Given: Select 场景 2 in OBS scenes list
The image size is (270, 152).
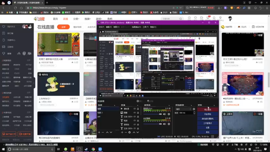Looking at the screenshot, I should pos(100,113).
